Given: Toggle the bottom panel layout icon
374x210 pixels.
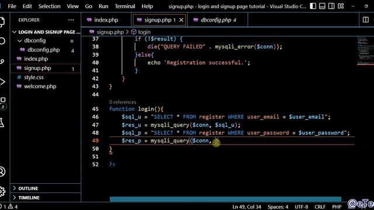Looking at the screenshot, I should (x=322, y=6).
